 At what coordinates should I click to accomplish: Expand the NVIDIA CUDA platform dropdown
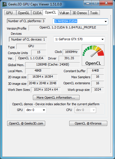coord(80,21)
